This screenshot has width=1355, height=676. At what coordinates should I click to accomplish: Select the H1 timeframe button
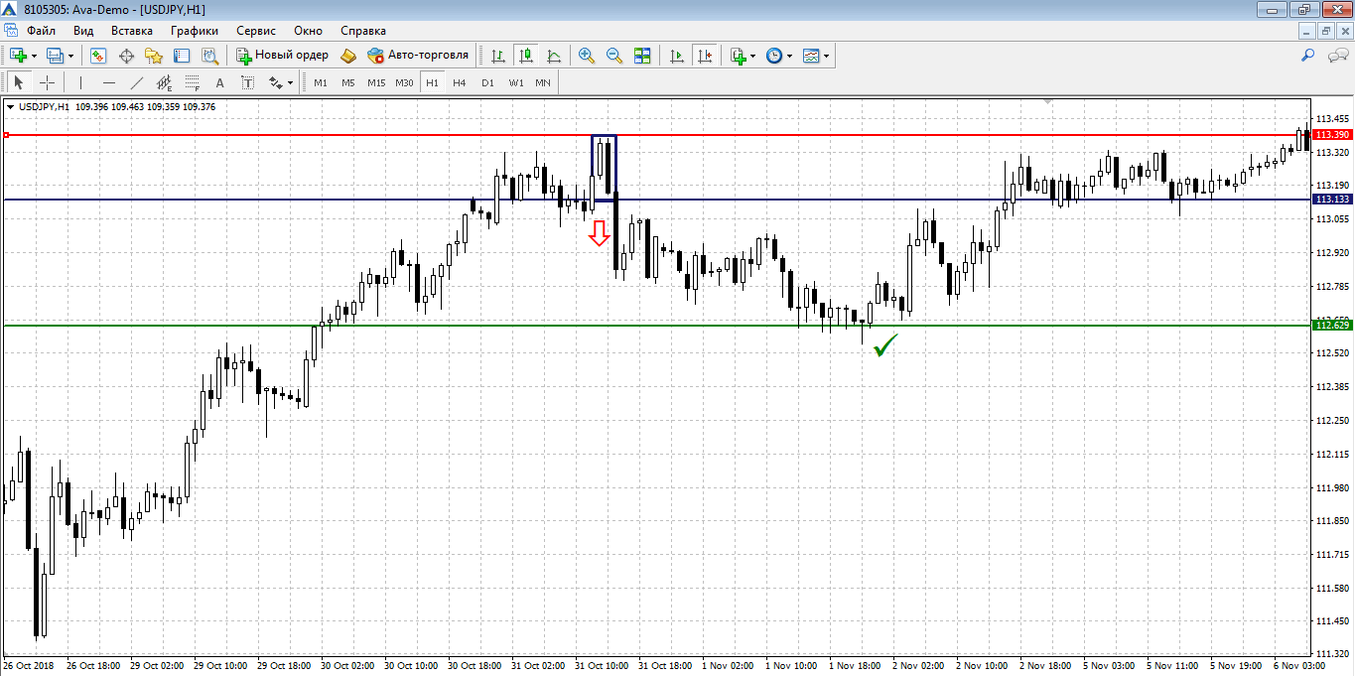coord(432,82)
